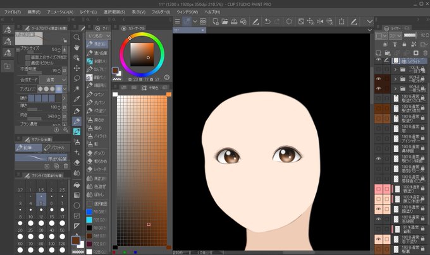
Task: Toggle visibility box of 100% folder layer
Action: (379, 69)
